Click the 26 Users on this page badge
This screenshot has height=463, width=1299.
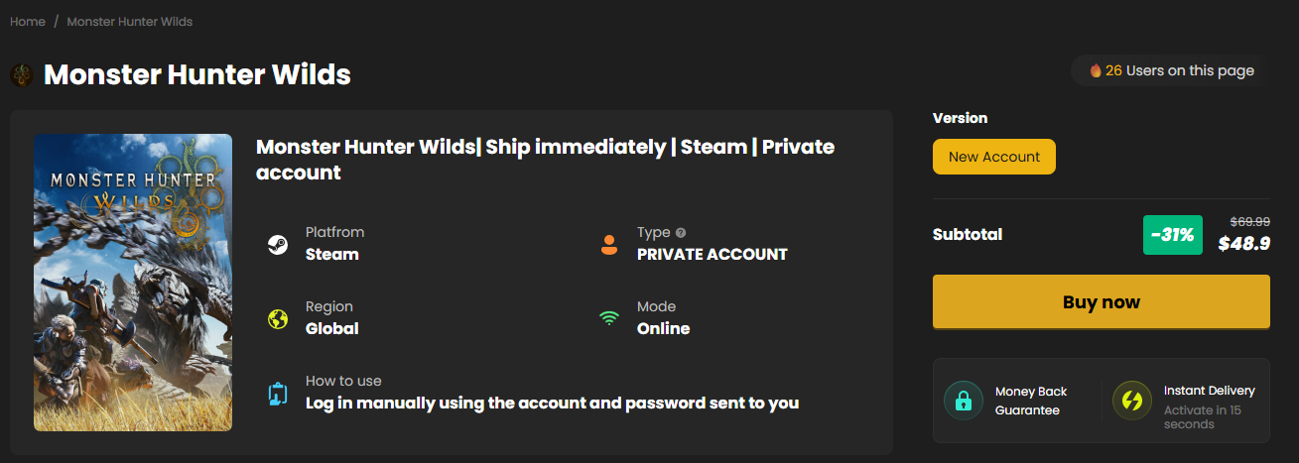point(1171,71)
